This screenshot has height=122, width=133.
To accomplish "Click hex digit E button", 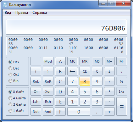I will (x=60, y=102).
